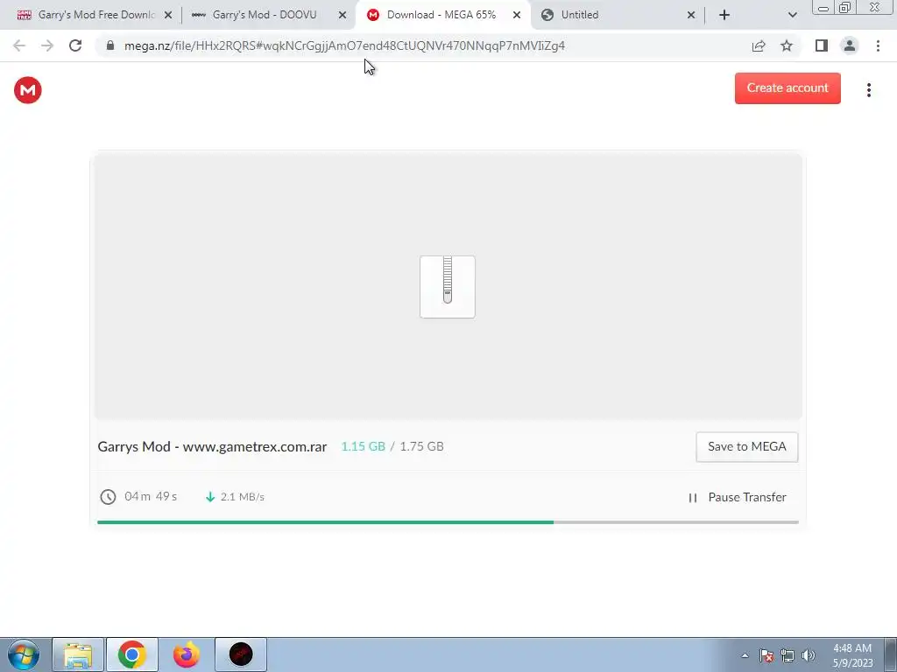Share this page from the address bar
The image size is (897, 672).
click(759, 45)
